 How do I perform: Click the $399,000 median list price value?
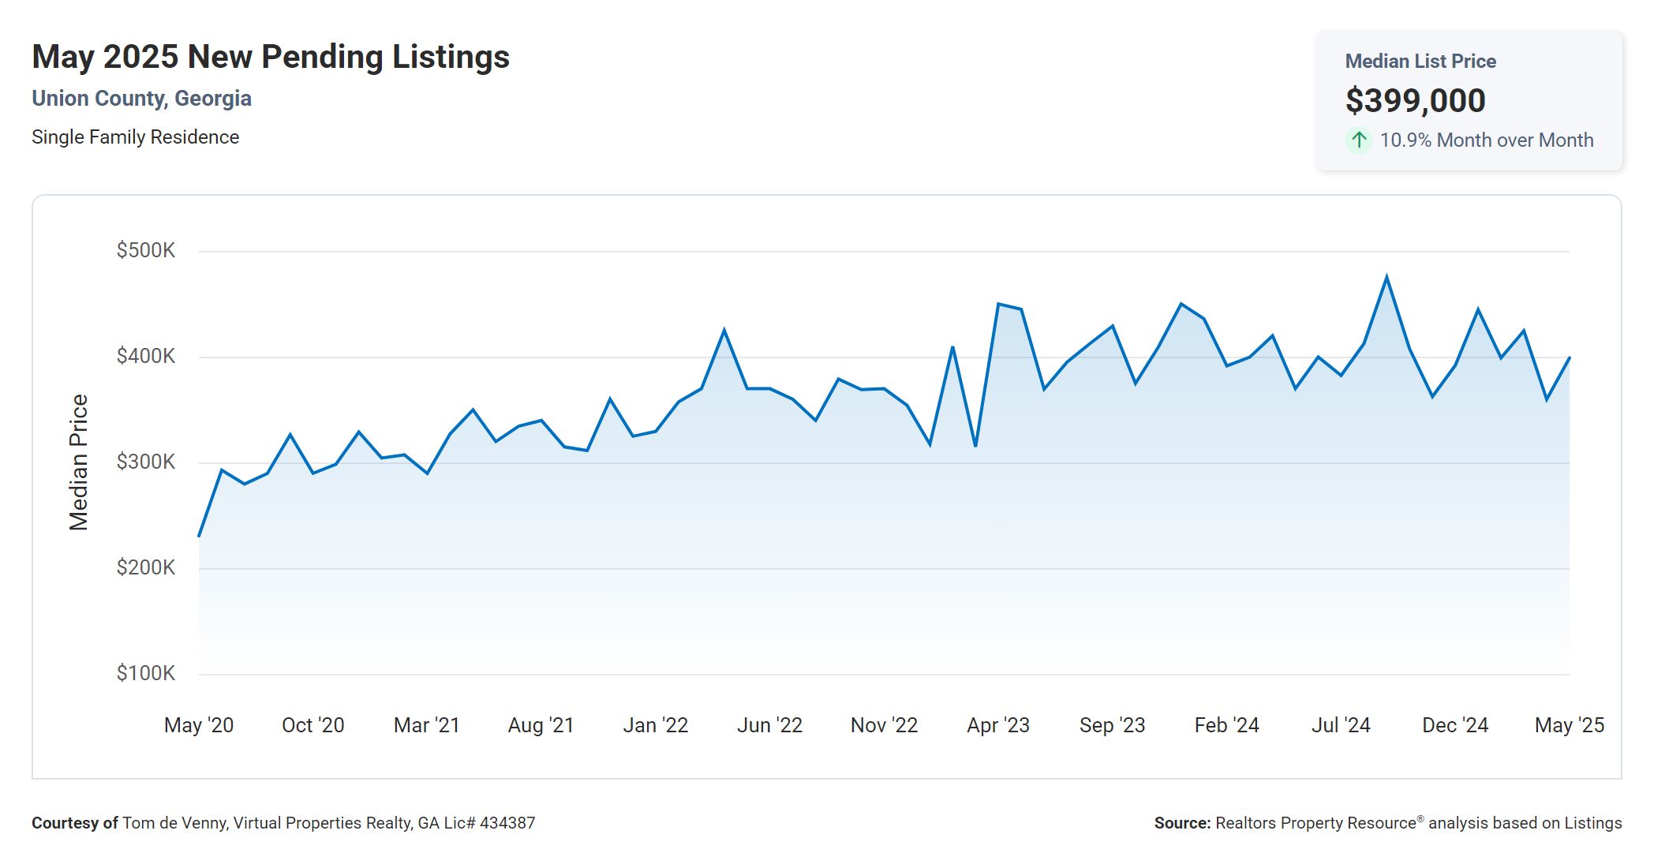[1415, 100]
